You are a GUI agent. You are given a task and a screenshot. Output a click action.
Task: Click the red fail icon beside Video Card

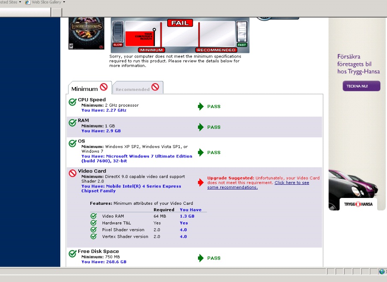coord(73,173)
